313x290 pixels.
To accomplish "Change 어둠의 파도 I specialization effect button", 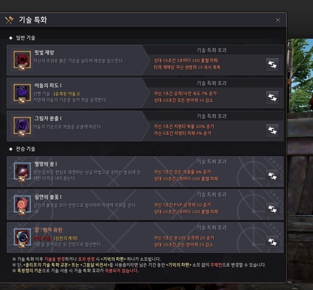I will (x=272, y=98).
